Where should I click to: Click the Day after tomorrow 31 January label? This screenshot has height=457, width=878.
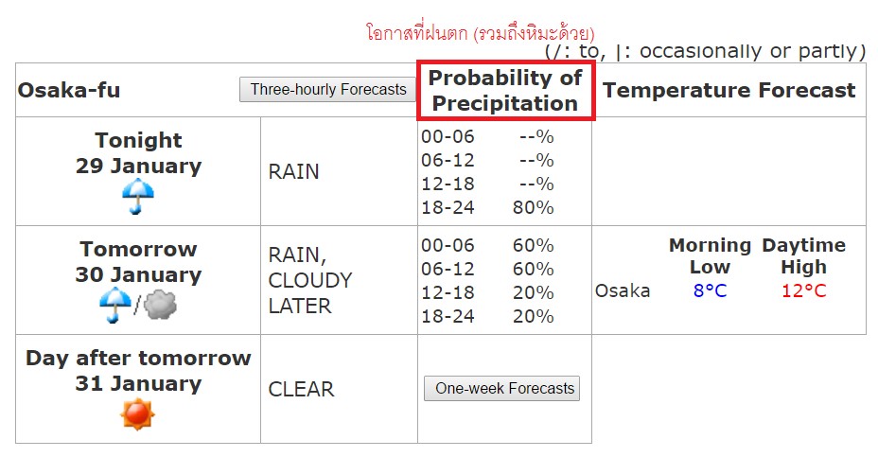(x=138, y=370)
